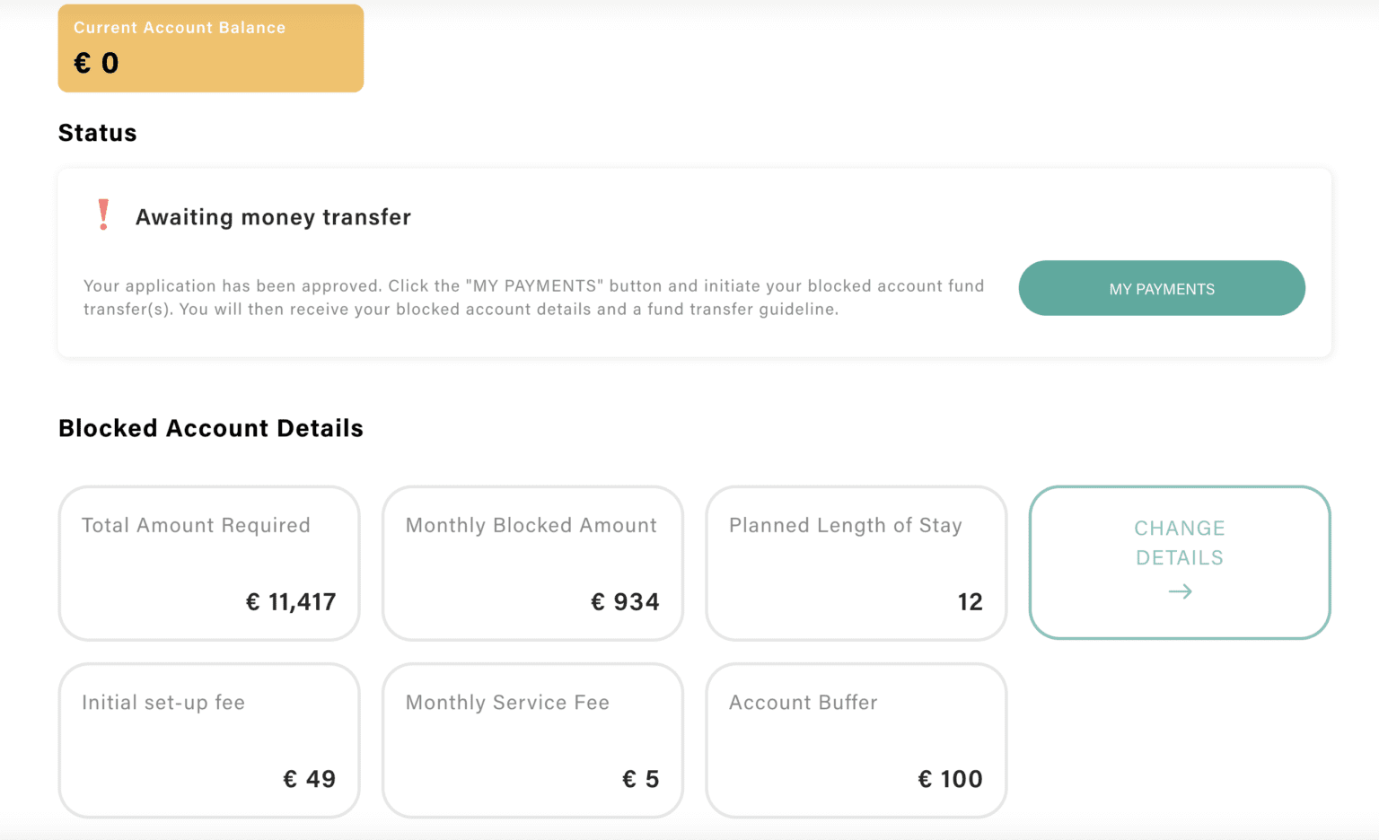Click the fund transfer guideline instruction text
This screenshot has height=840, width=1379.
tap(533, 297)
